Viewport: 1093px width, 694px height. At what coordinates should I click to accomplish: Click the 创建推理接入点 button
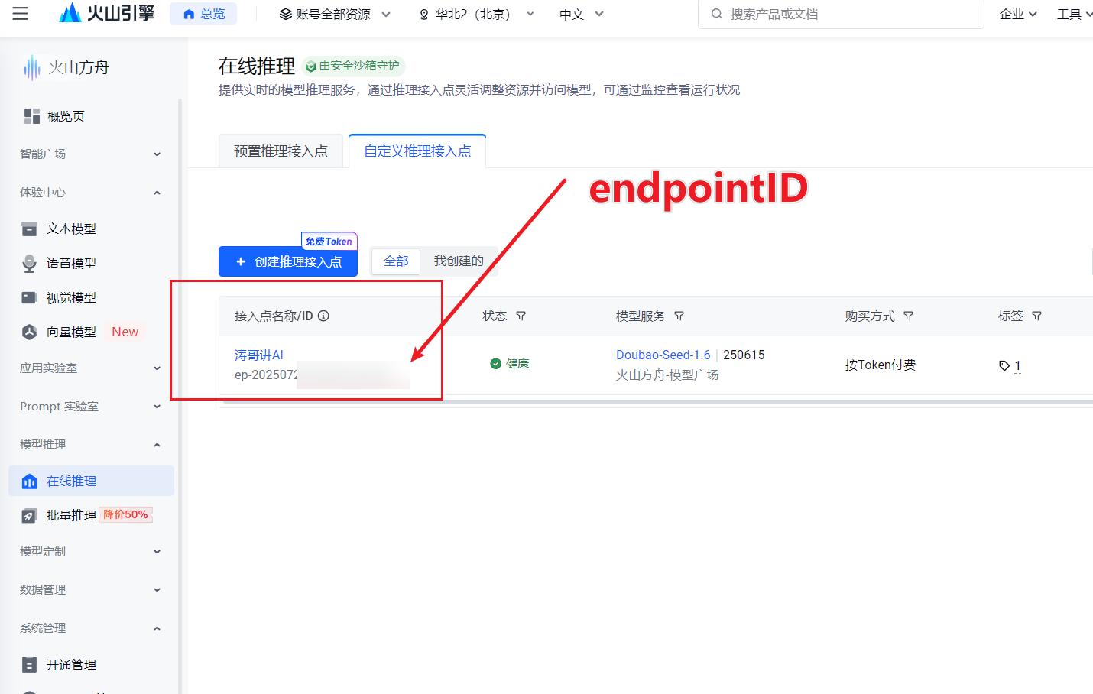click(x=288, y=261)
